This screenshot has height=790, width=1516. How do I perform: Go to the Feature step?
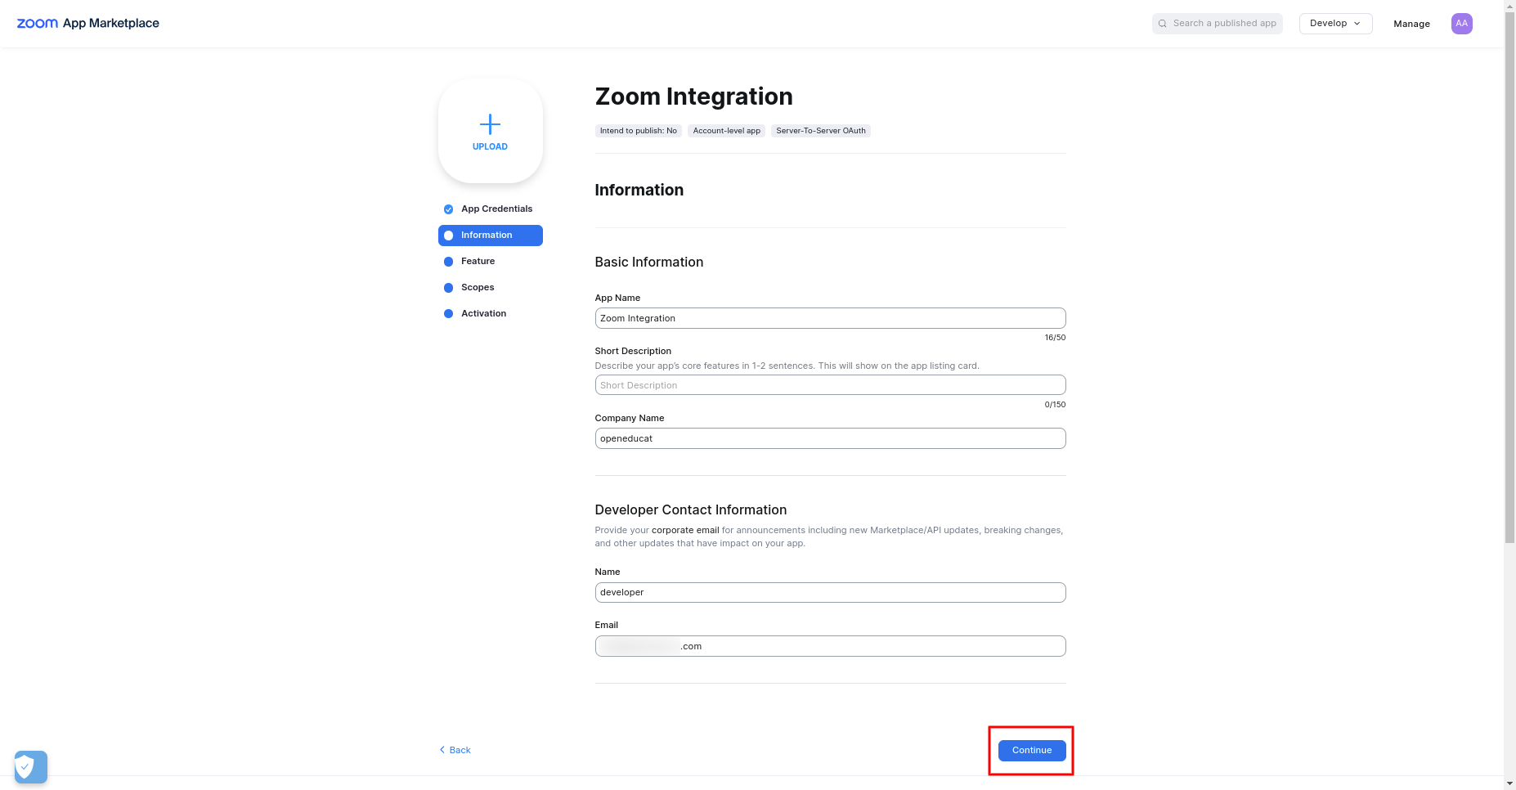tap(478, 262)
